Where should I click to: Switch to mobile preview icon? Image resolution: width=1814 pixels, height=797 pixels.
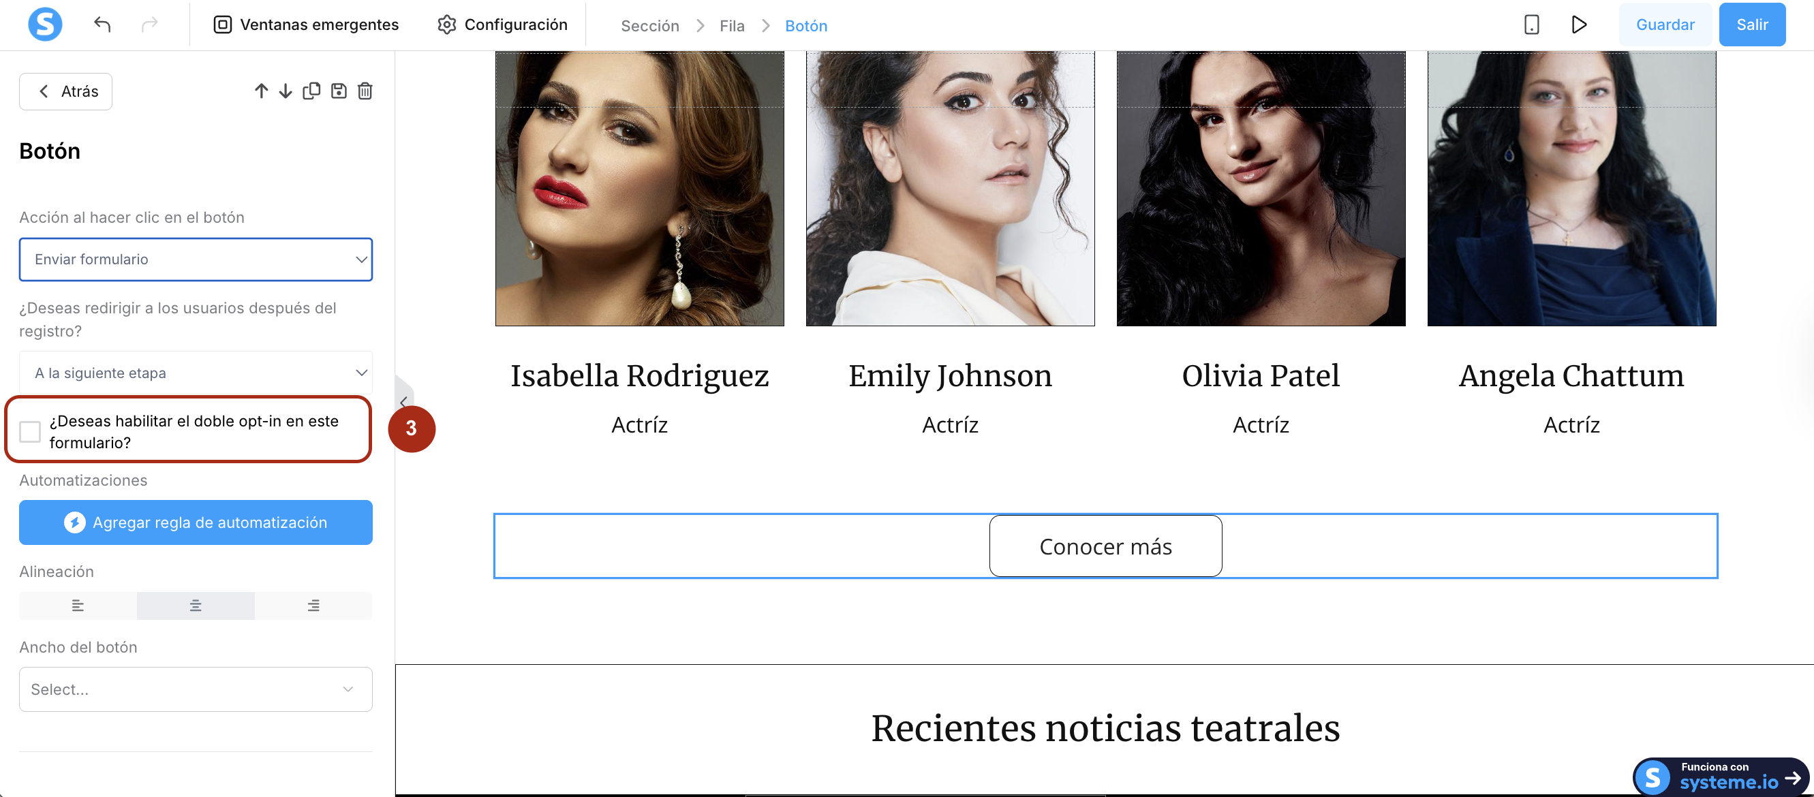point(1531,25)
